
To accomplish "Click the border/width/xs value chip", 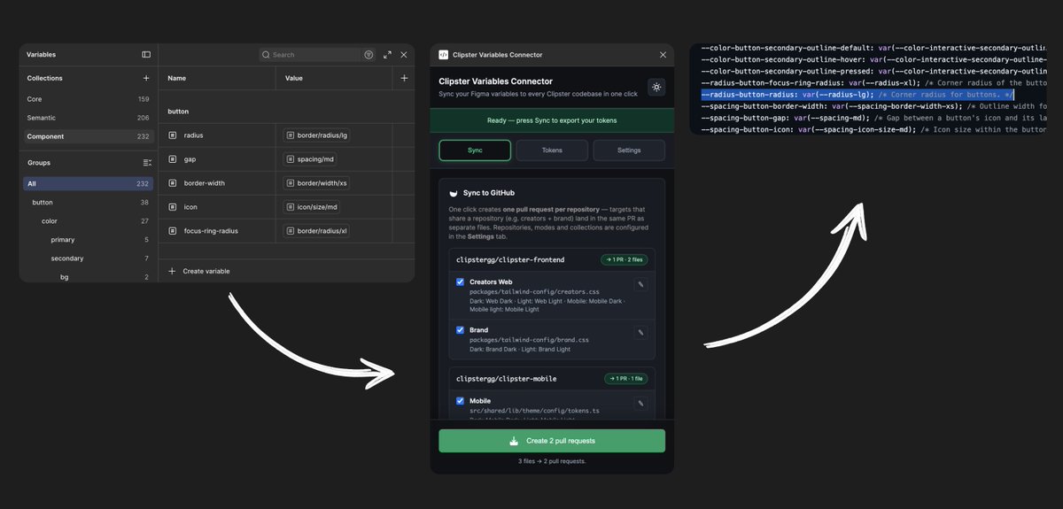I will pos(317,183).
